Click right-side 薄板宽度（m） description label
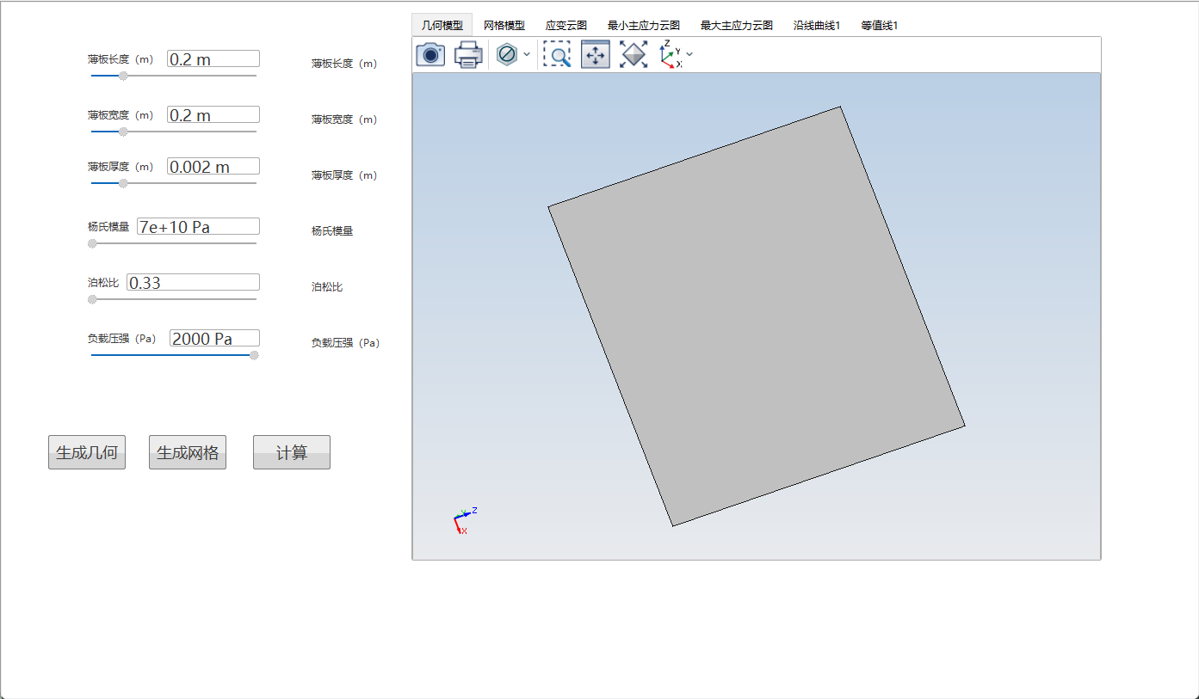This screenshot has height=699, width=1199. click(x=344, y=119)
